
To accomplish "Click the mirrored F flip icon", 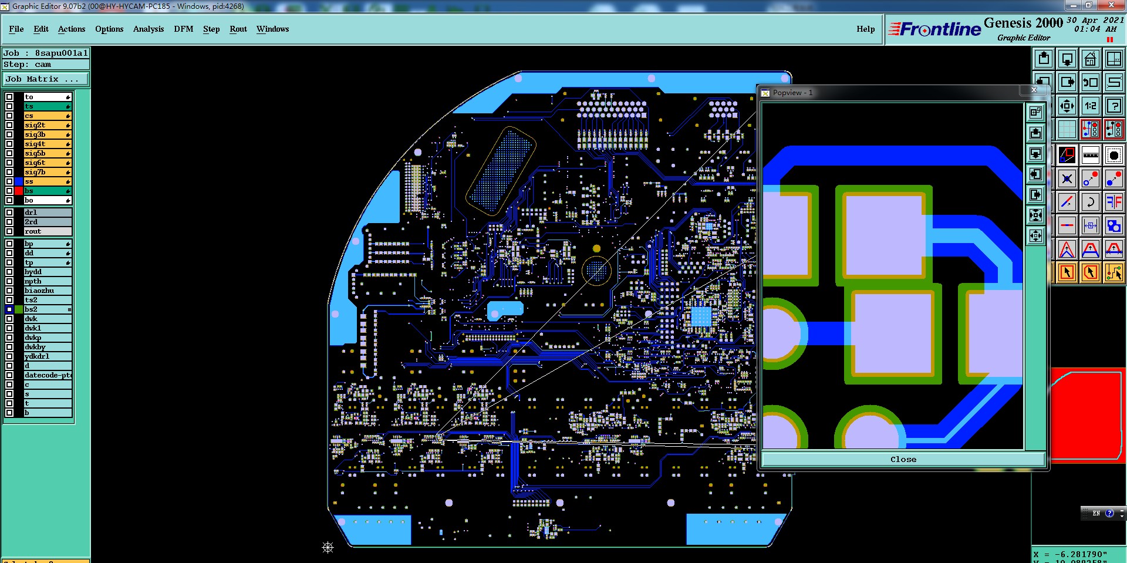I will (x=1113, y=203).
